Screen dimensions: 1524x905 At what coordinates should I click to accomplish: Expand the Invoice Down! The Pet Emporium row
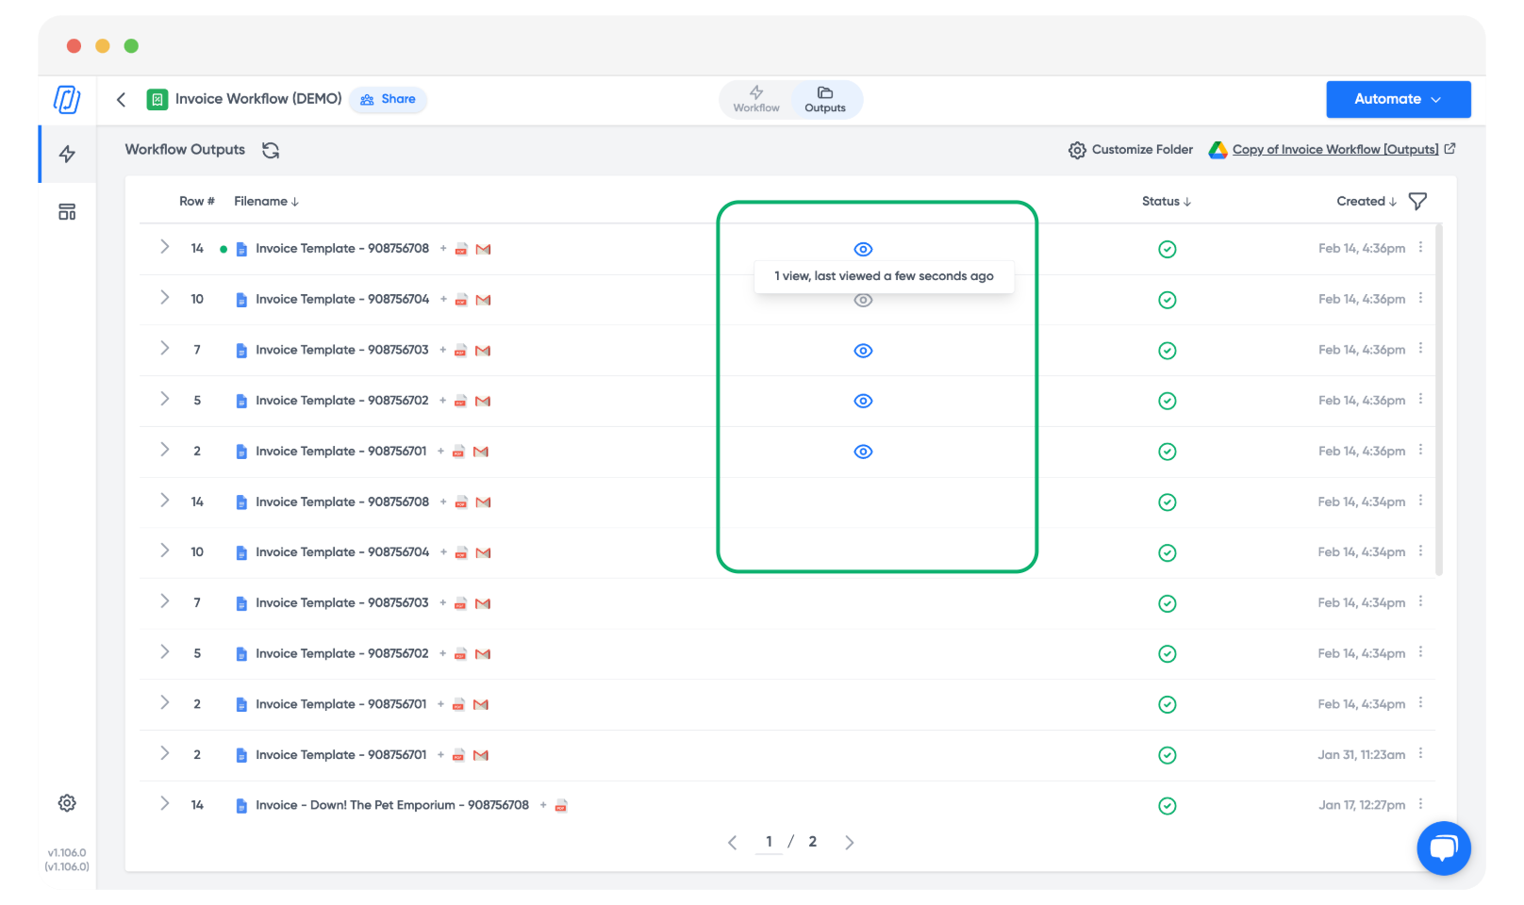(x=165, y=804)
